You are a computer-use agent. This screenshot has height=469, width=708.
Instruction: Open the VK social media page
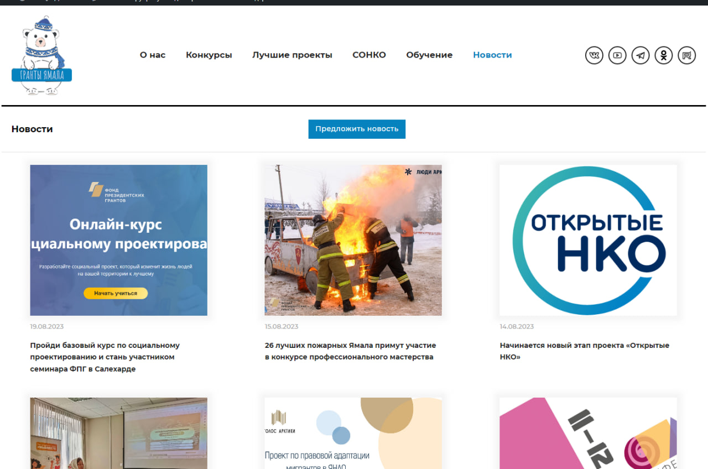[x=594, y=55]
